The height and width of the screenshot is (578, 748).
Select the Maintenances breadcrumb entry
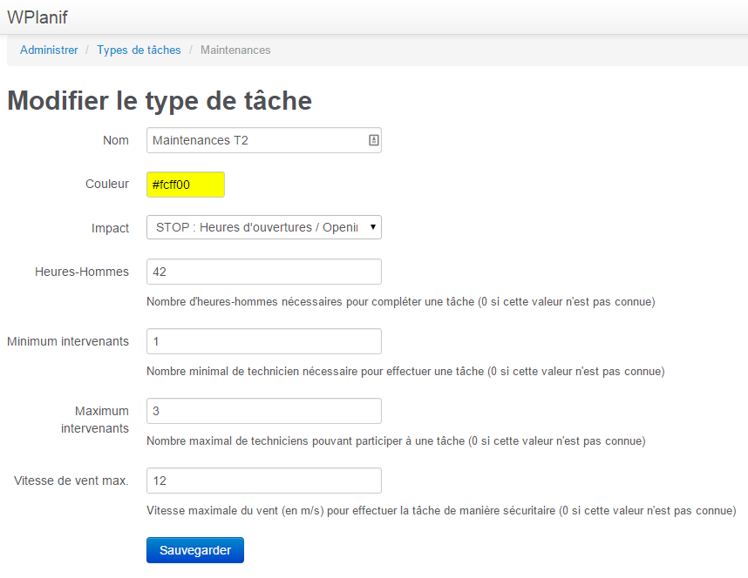click(x=235, y=50)
